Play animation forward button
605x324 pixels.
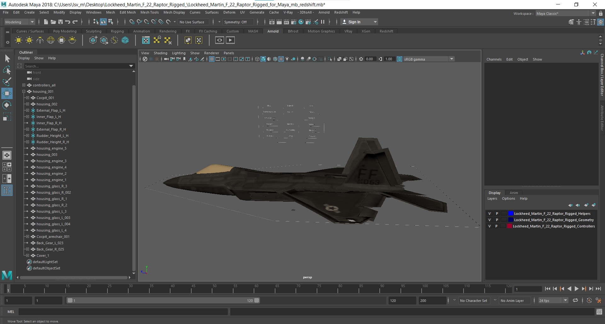(576, 289)
